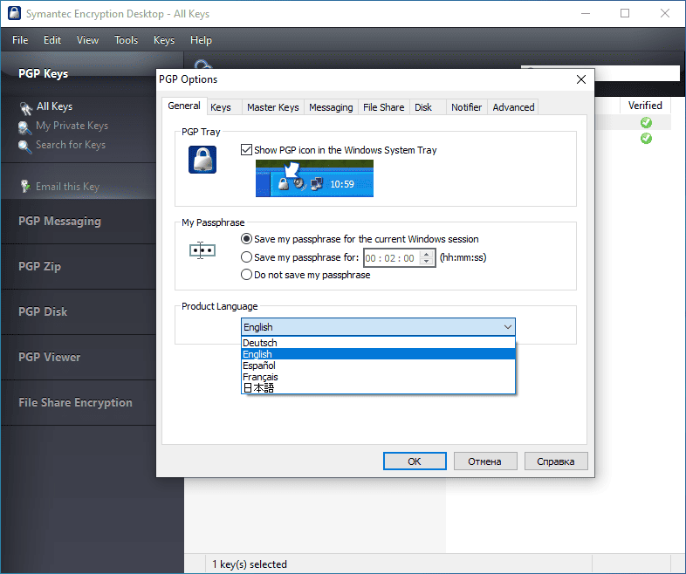Choose Deutsch from language list
Screen dimensions: 686x574
[378, 343]
